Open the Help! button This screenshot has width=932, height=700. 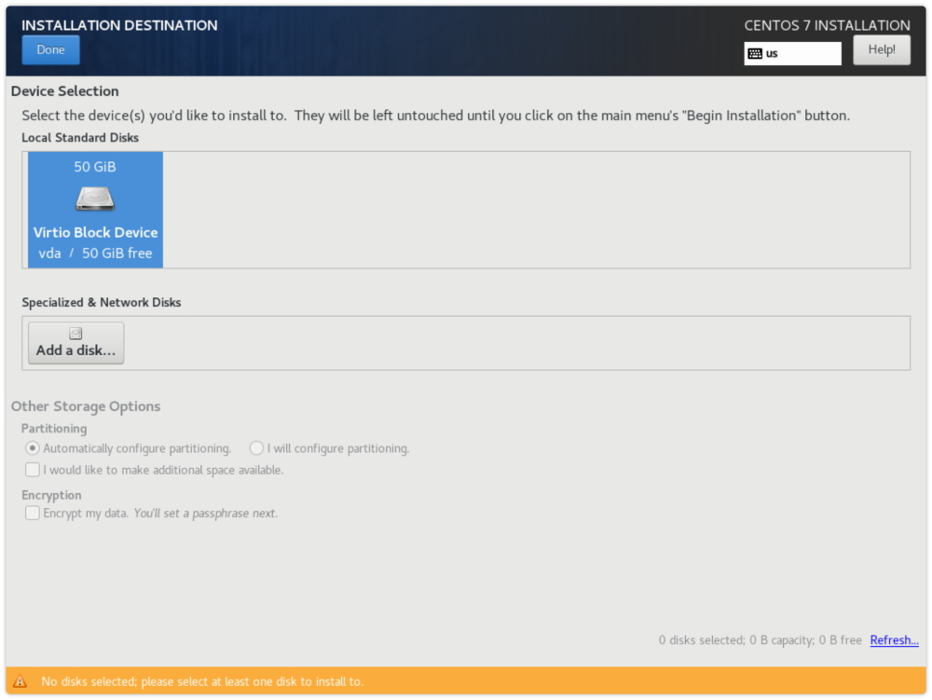point(881,50)
